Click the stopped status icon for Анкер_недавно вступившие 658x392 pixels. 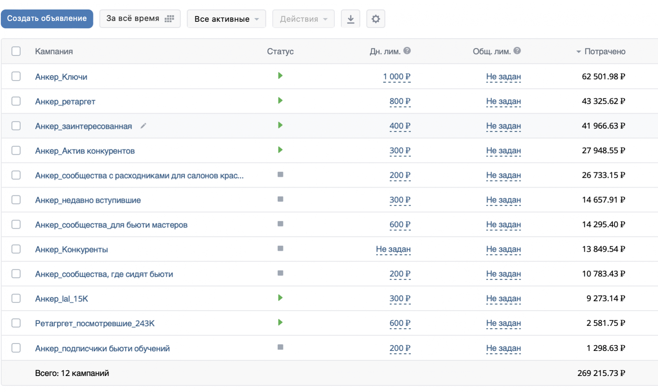pyautogui.click(x=280, y=199)
